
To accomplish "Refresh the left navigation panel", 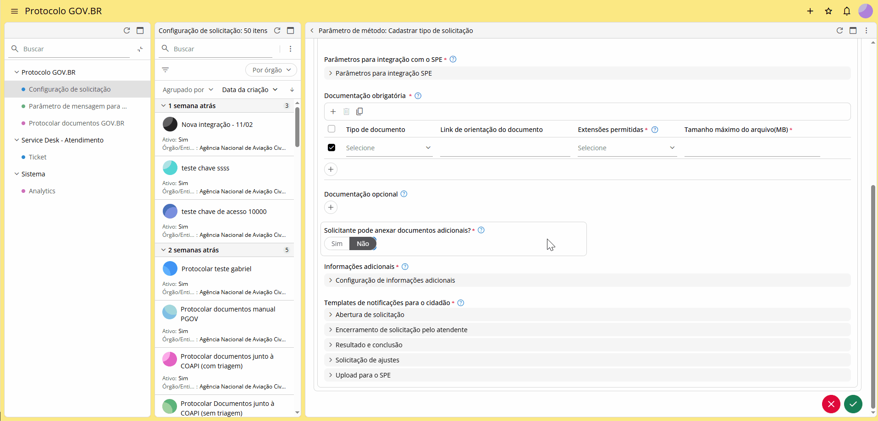I will (127, 31).
